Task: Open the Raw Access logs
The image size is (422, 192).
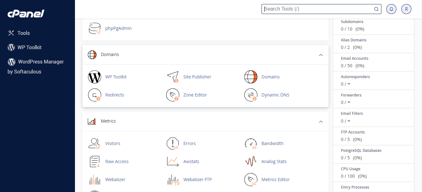Action: (117, 161)
